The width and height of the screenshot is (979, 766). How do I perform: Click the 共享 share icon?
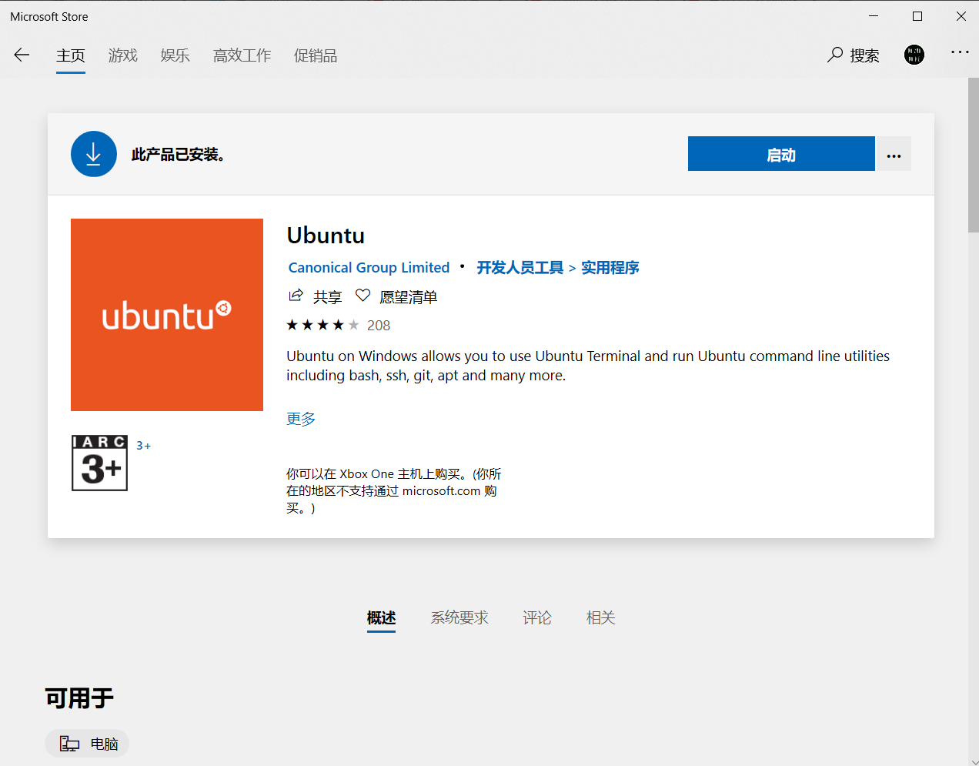[296, 295]
